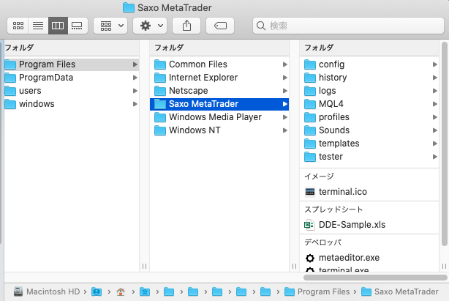Viewport: 449px width, 301px height.
Task: Open the profiles folder
Action: pyautogui.click(x=369, y=117)
